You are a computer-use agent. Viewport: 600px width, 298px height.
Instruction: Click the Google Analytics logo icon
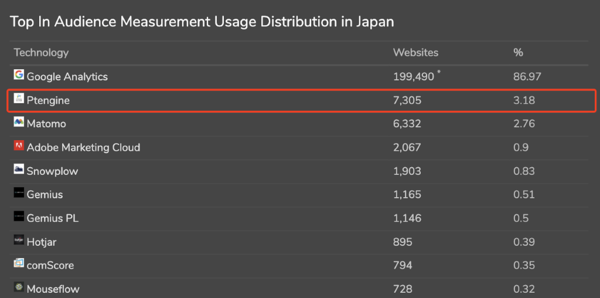[x=19, y=75]
